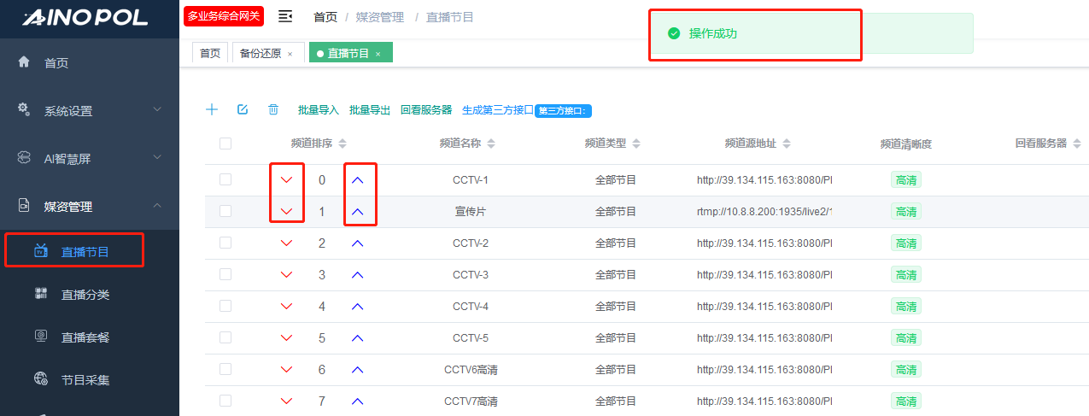Image resolution: width=1089 pixels, height=416 pixels.
Task: Click the edit pencil icon in toolbar
Action: pos(243,109)
